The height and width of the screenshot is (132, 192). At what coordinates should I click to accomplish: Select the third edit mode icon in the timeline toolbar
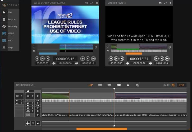[109, 85]
